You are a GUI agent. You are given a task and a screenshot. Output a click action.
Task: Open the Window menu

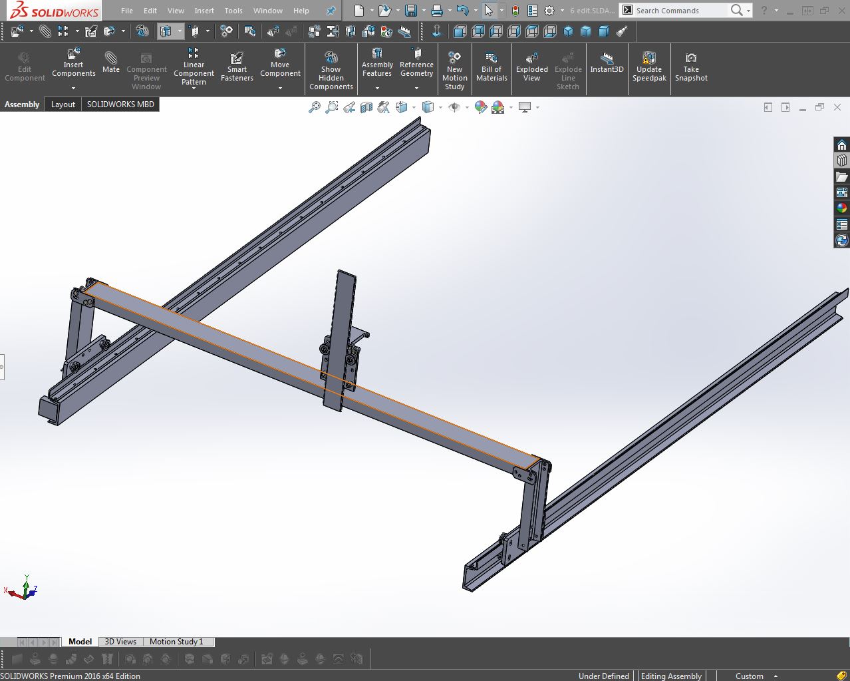pyautogui.click(x=268, y=11)
